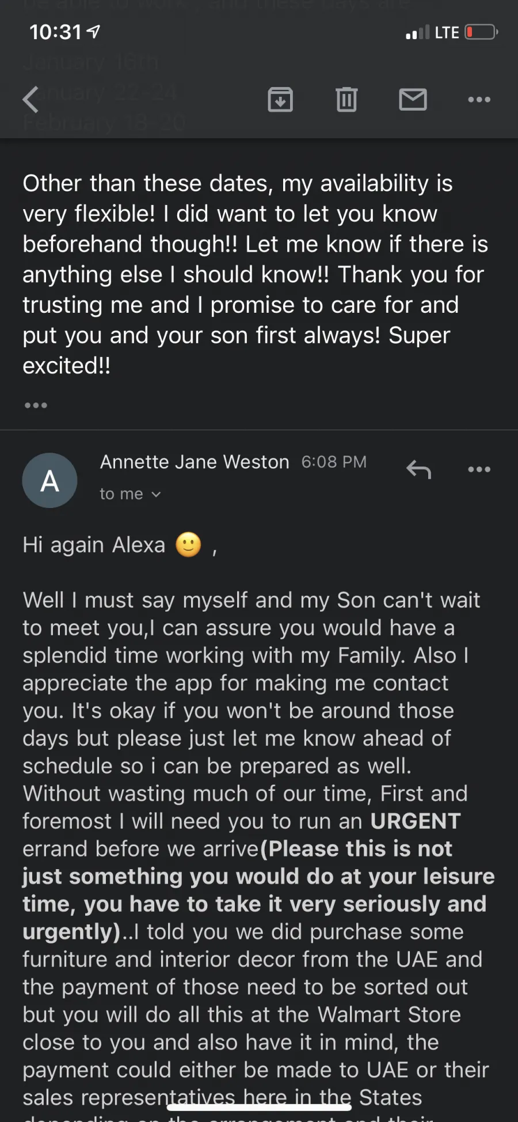Open more options for Annette's message
Viewport: 518px width, 1122px height.
[x=479, y=469]
